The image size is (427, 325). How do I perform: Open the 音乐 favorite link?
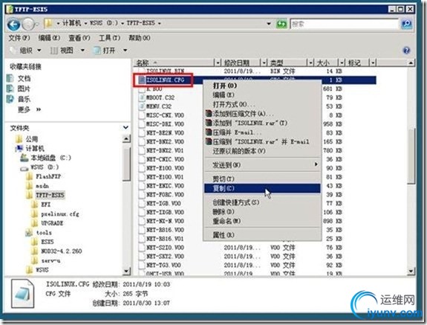coord(24,99)
